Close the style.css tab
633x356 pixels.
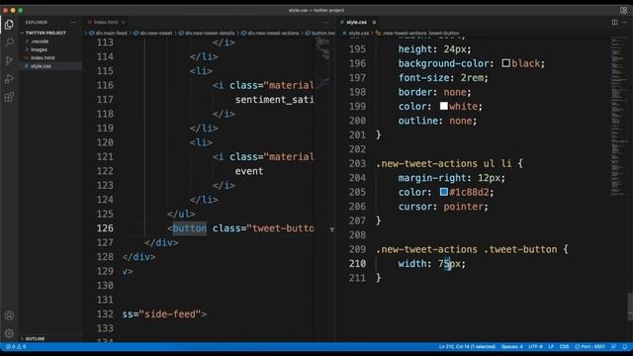click(374, 22)
